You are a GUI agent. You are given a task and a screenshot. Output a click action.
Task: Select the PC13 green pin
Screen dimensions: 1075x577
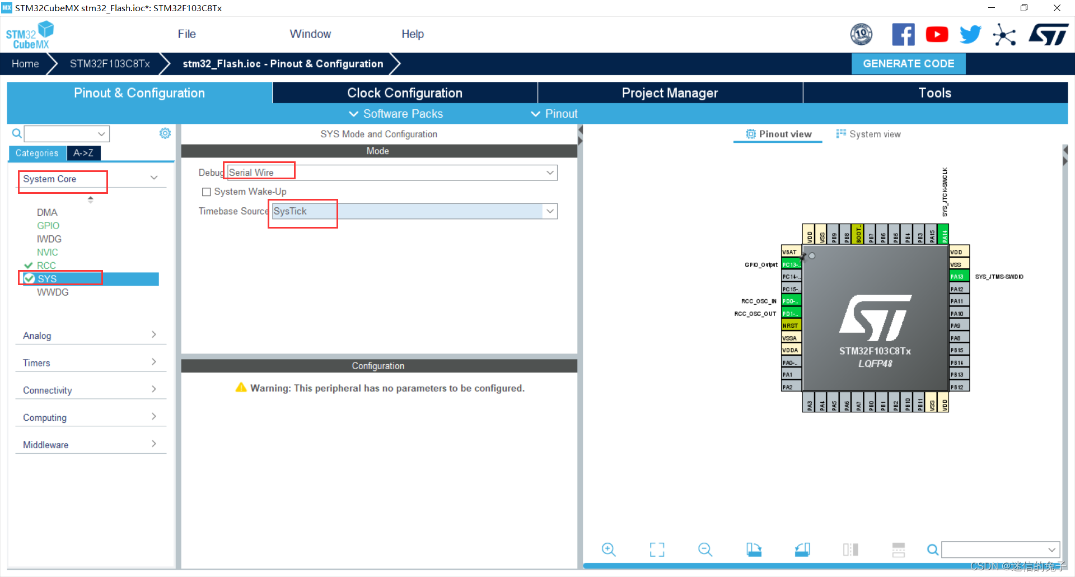coord(791,264)
